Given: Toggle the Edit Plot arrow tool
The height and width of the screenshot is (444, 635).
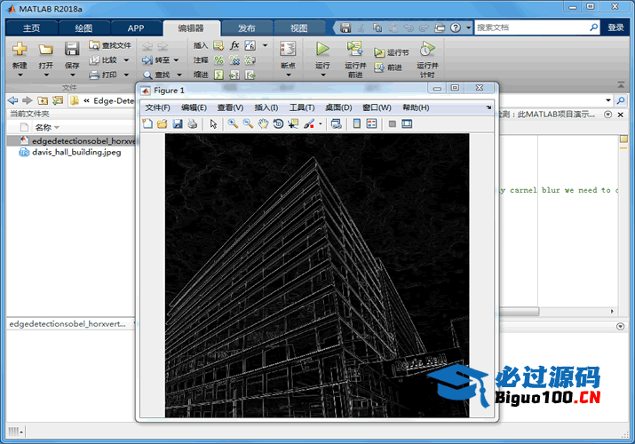Looking at the screenshot, I should (x=213, y=123).
